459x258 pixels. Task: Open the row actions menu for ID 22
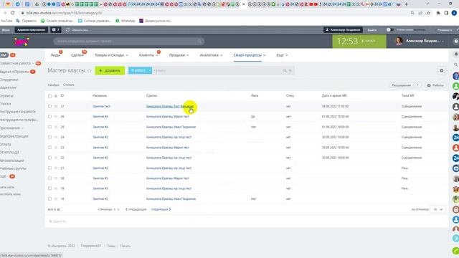pos(56,158)
